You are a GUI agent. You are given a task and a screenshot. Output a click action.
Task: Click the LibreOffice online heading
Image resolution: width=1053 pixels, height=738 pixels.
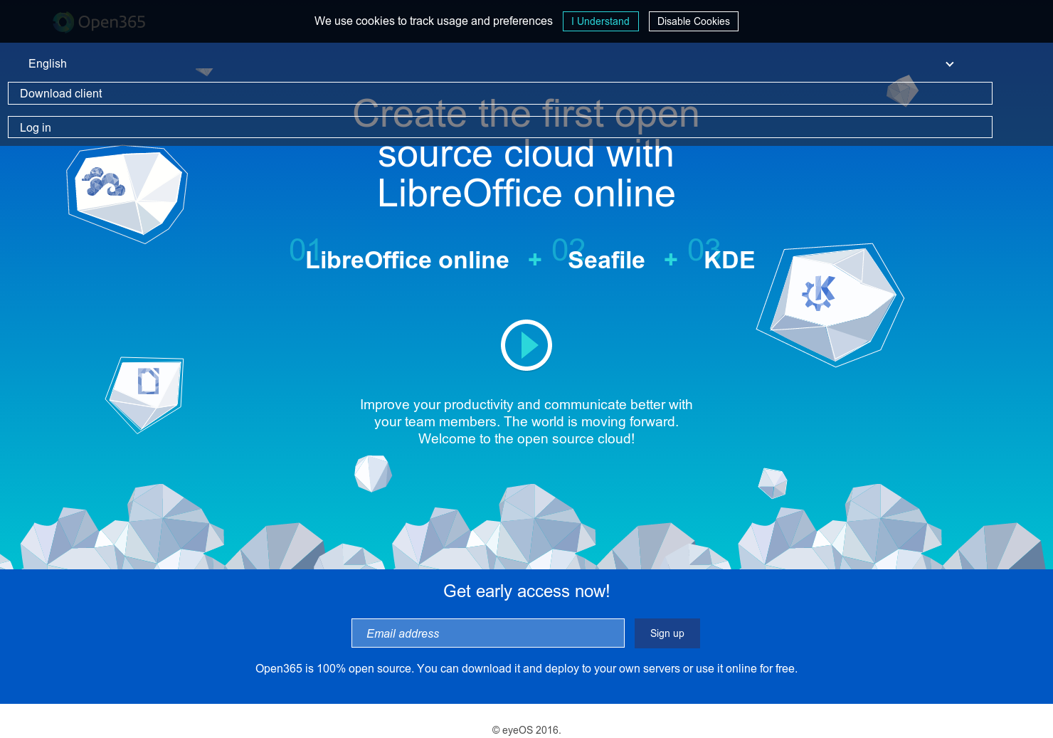(x=407, y=260)
